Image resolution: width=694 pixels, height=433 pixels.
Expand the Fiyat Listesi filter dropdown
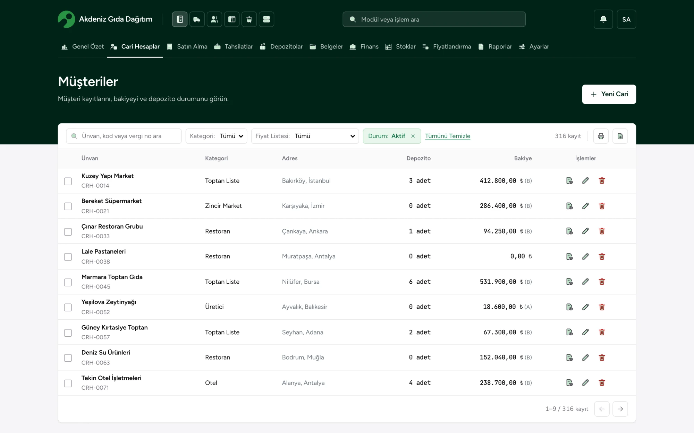point(305,136)
